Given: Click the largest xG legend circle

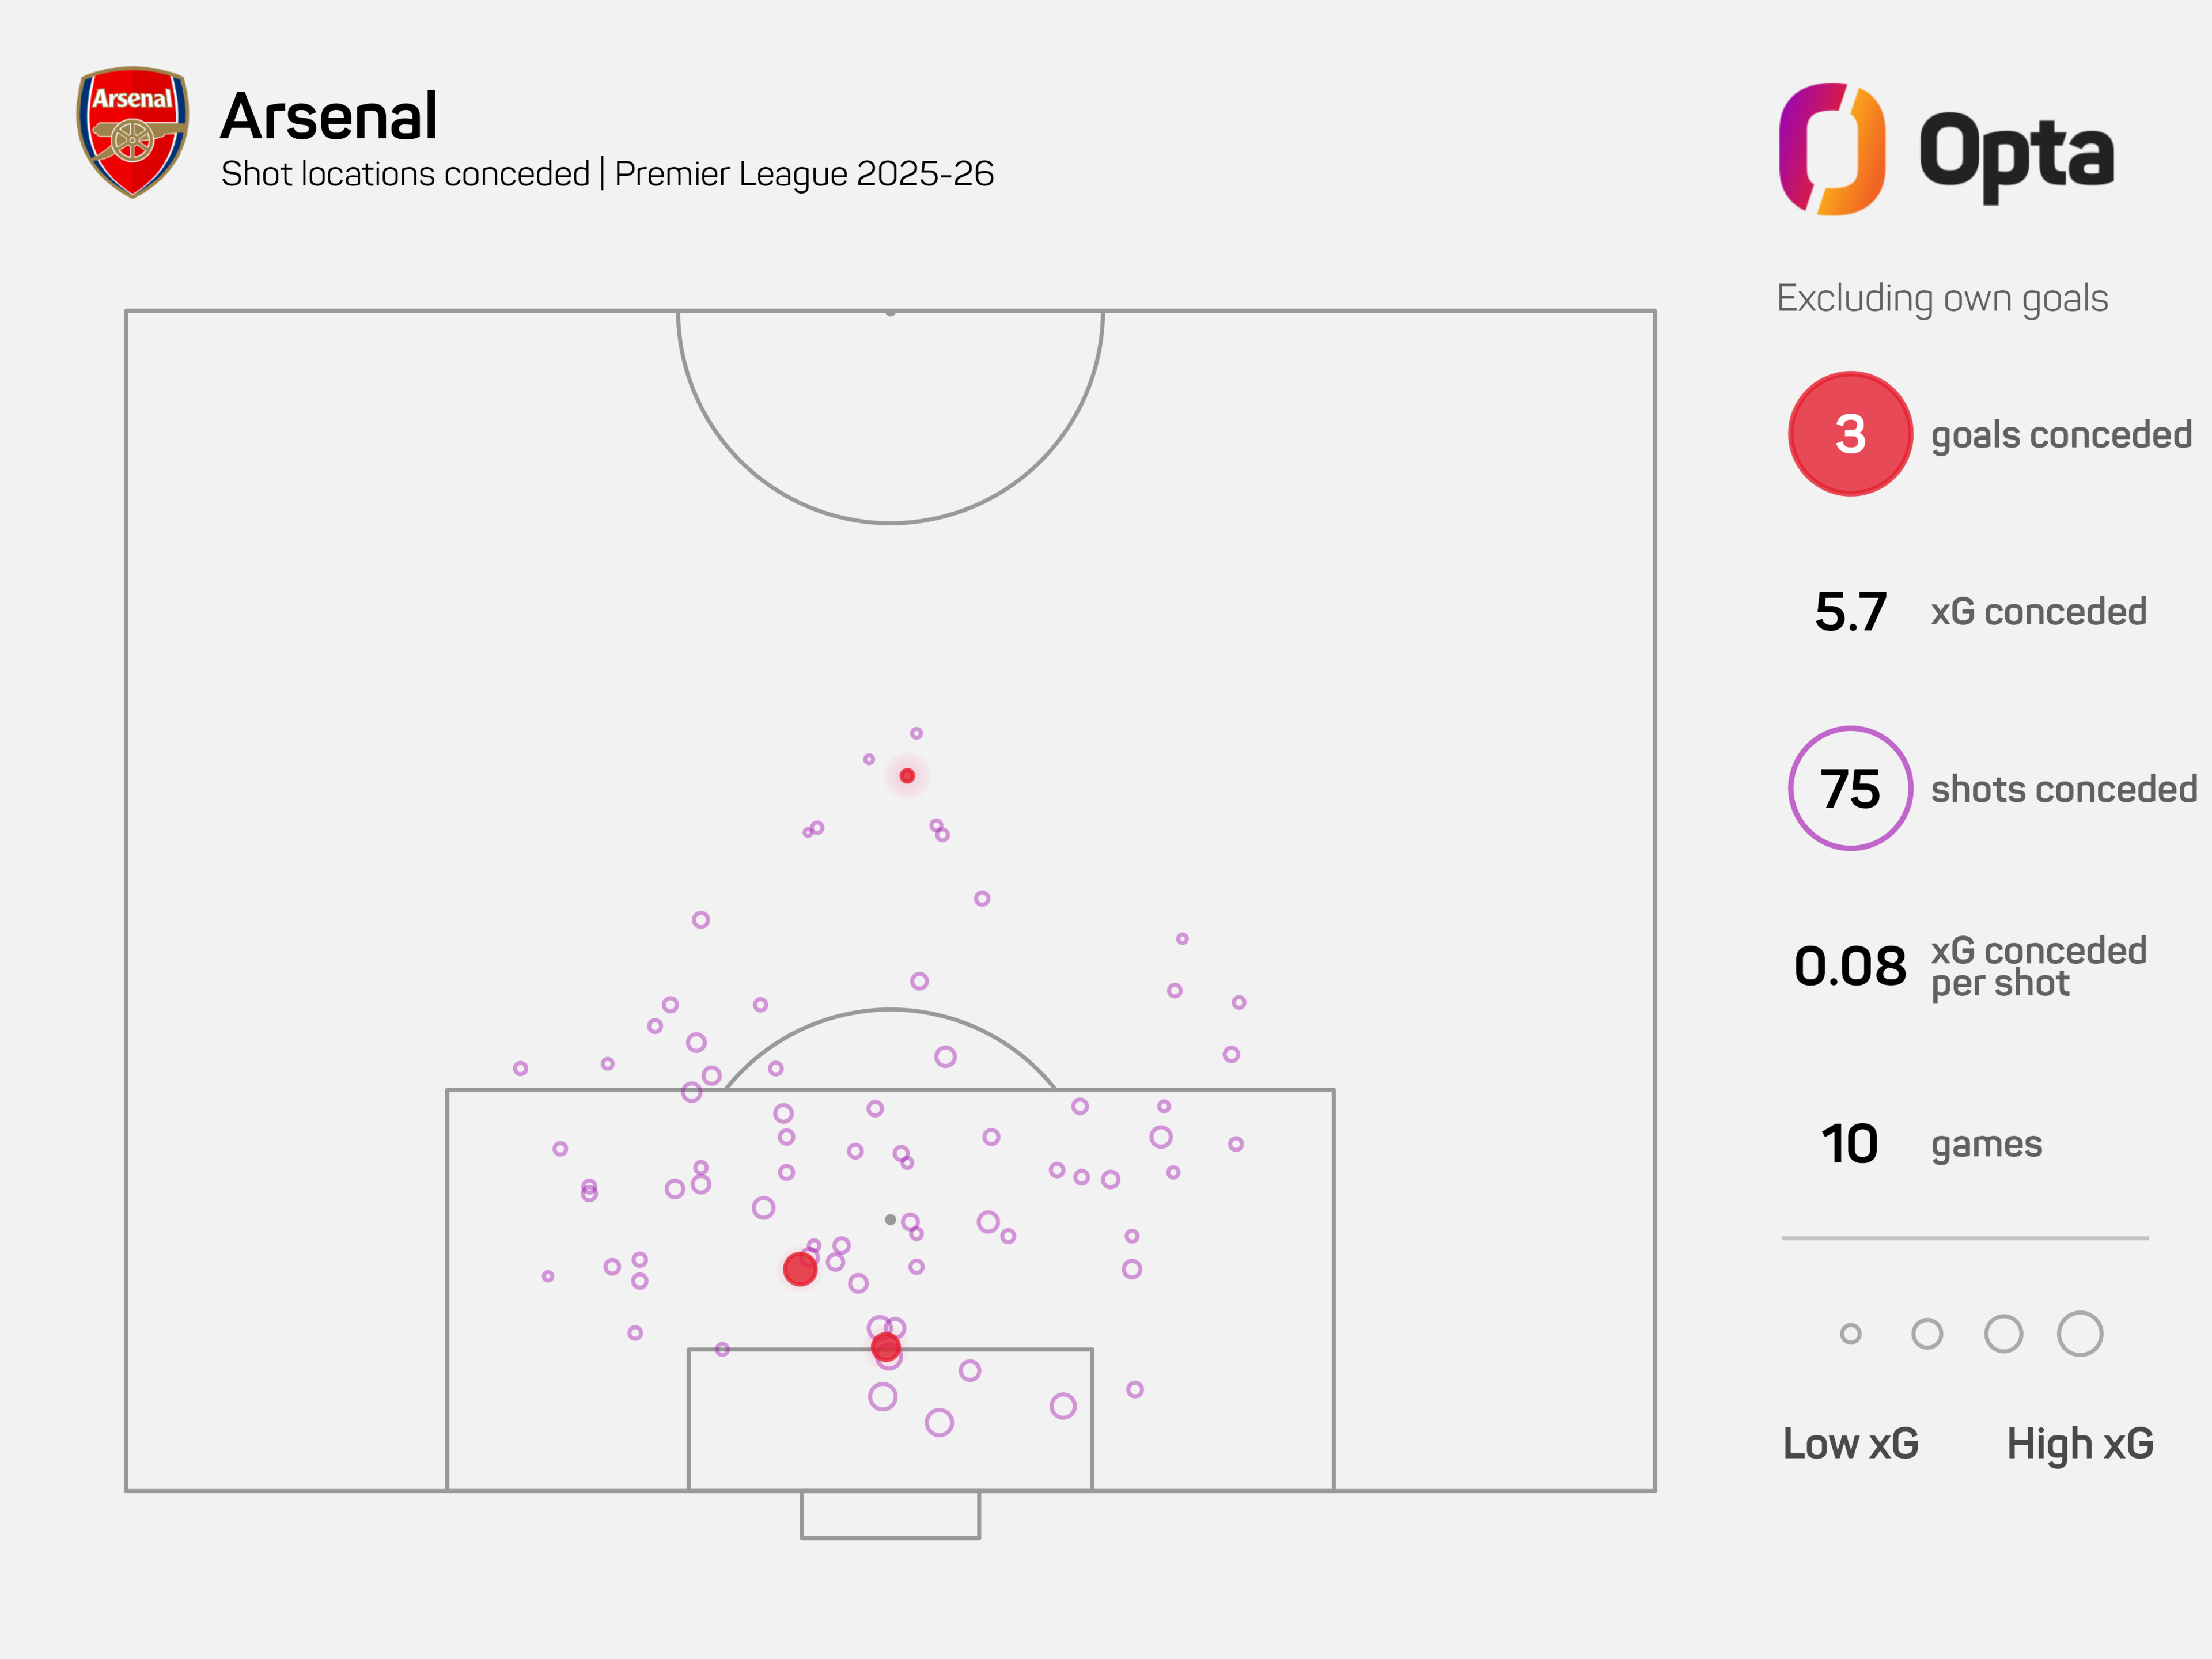Looking at the screenshot, I should [2079, 1334].
